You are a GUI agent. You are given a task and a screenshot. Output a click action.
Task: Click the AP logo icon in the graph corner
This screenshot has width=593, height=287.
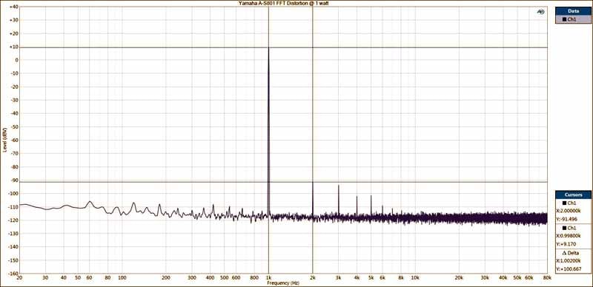[x=541, y=12]
